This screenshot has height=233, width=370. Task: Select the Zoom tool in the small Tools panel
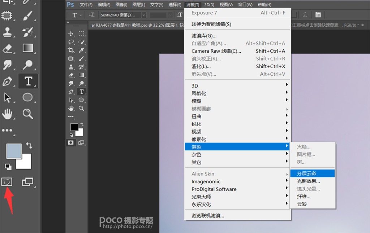(81, 108)
